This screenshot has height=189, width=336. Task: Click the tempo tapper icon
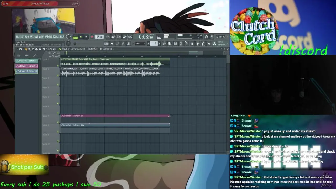pos(203,44)
